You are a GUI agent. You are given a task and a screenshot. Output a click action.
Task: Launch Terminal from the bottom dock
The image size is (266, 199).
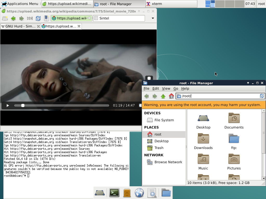(114, 193)
